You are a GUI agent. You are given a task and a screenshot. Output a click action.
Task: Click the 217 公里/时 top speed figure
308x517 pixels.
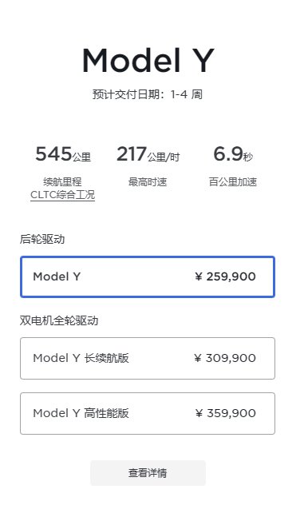[148, 154]
